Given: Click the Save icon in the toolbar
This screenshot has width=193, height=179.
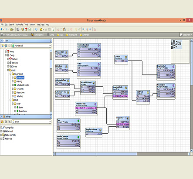Looking at the screenshot, I should click(46, 30).
